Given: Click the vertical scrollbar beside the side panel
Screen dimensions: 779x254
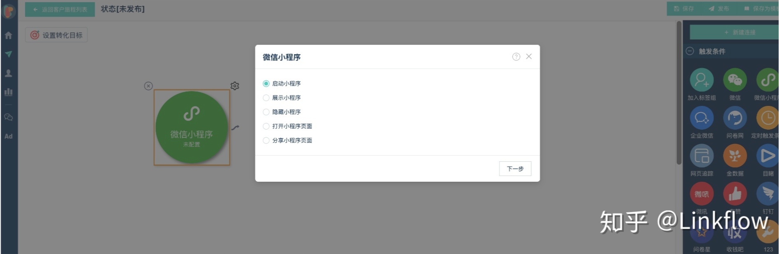Looking at the screenshot, I should pyautogui.click(x=679, y=93).
